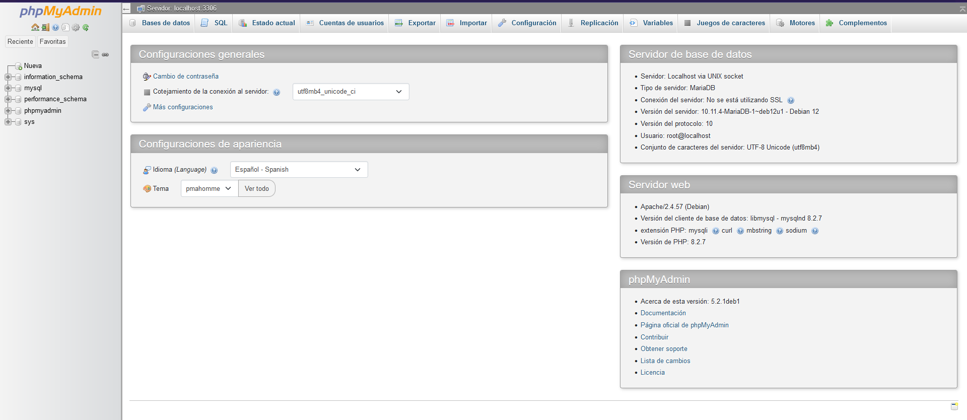Click the Ver todo themes button
The width and height of the screenshot is (967, 420).
coord(257,188)
